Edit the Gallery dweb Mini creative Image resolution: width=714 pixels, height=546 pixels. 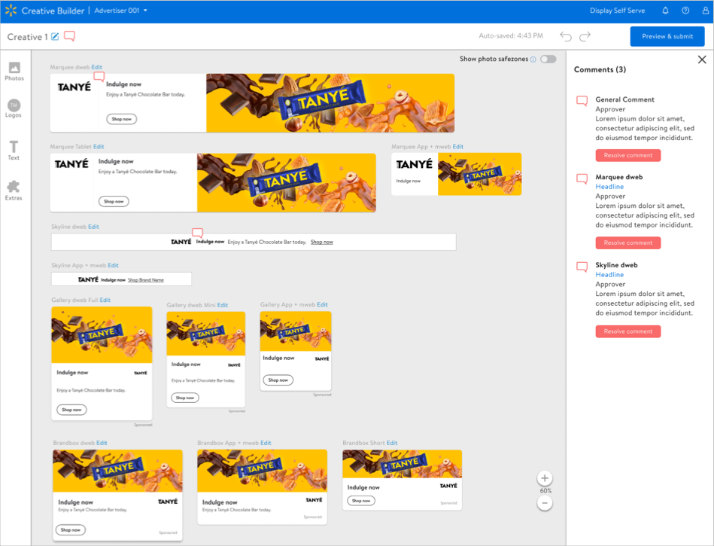click(x=222, y=305)
